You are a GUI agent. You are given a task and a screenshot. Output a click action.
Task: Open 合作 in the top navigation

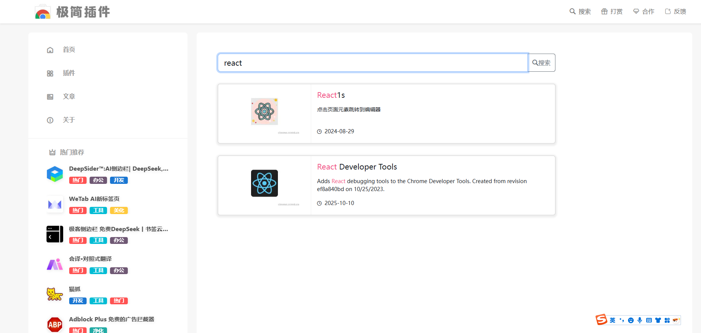(x=644, y=11)
